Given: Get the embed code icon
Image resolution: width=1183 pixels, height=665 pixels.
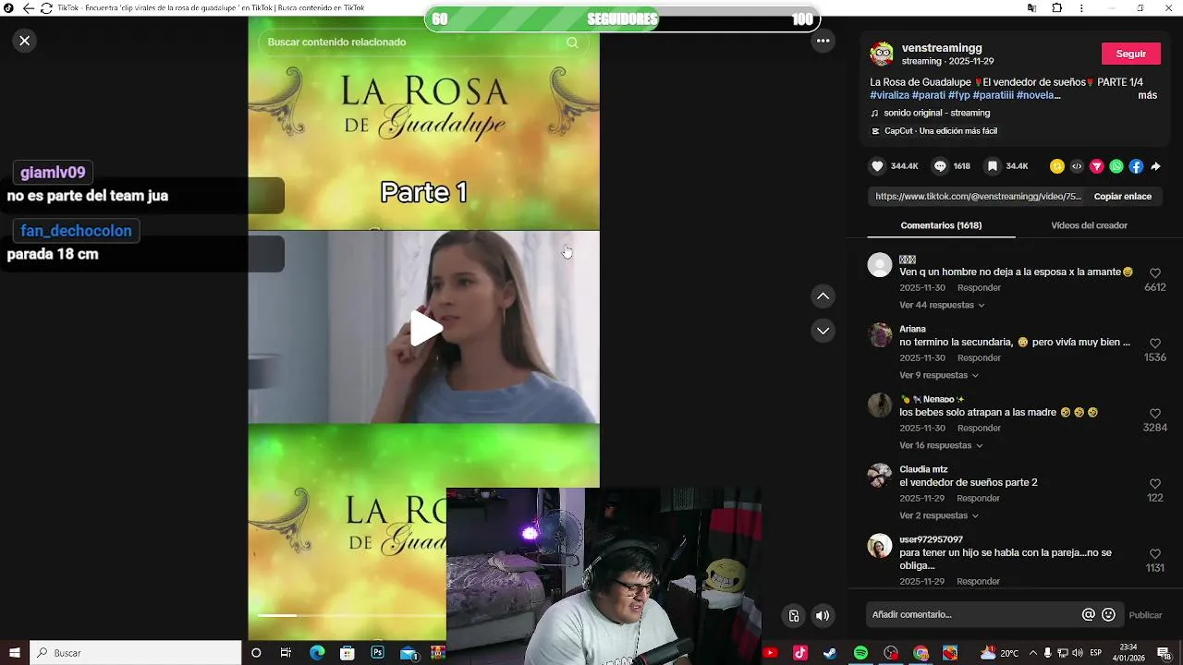Looking at the screenshot, I should click(1077, 166).
